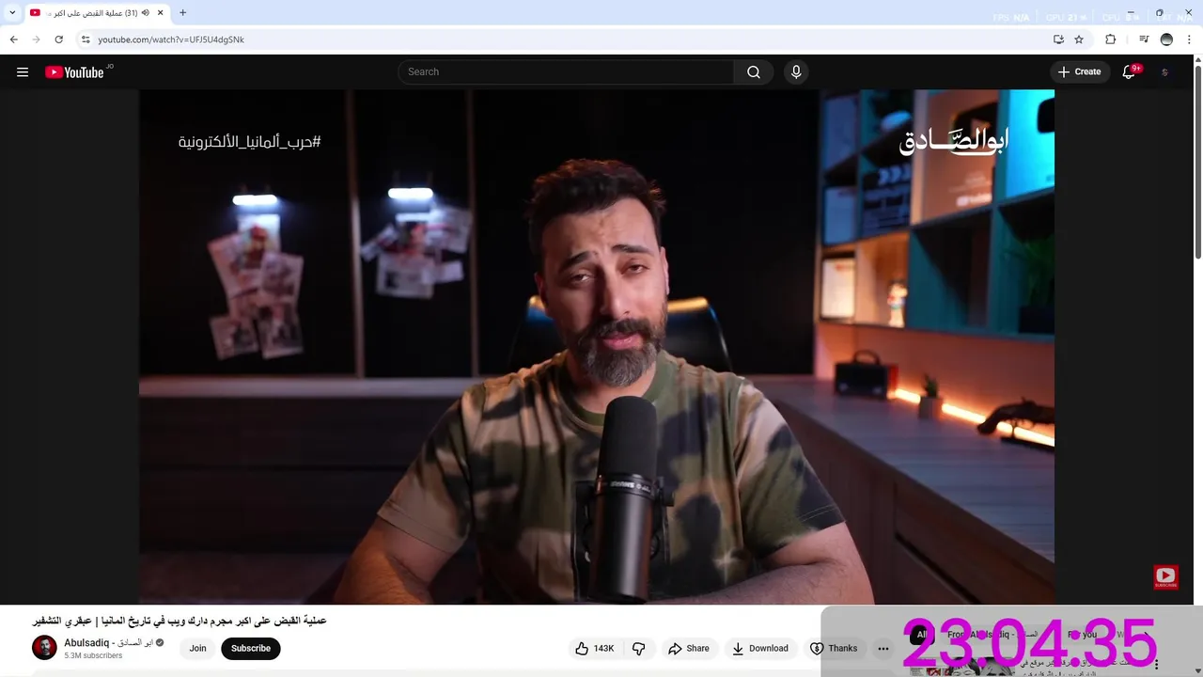The image size is (1203, 677).
Task: Start voice search with the microphone icon
Action: pos(796,72)
